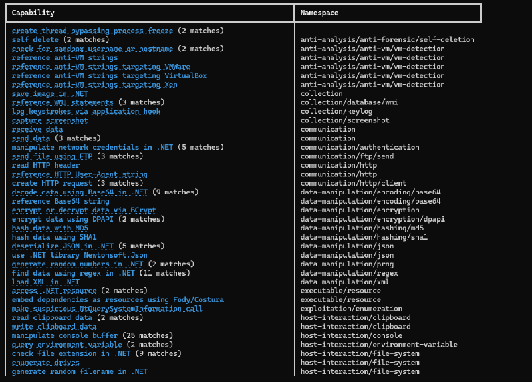
Task: Click the 'Namespace' column header
Action: 319,13
